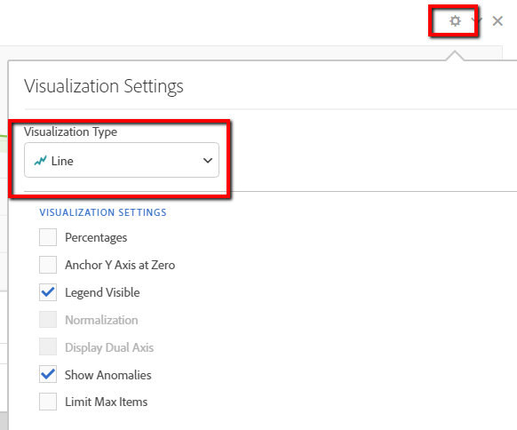Click the teal line chart icon
This screenshot has width=517, height=430.
[40, 161]
